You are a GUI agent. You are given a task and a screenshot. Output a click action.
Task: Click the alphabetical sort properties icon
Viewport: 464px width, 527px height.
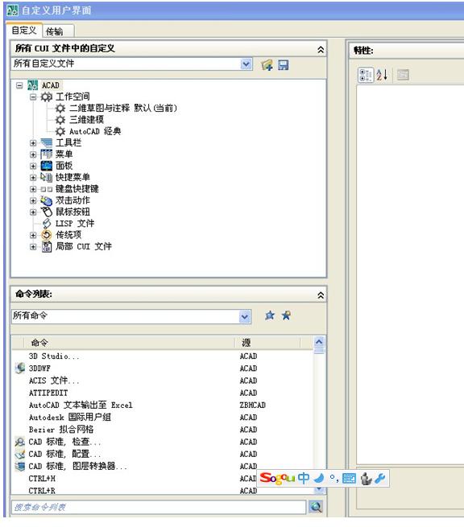(x=382, y=75)
